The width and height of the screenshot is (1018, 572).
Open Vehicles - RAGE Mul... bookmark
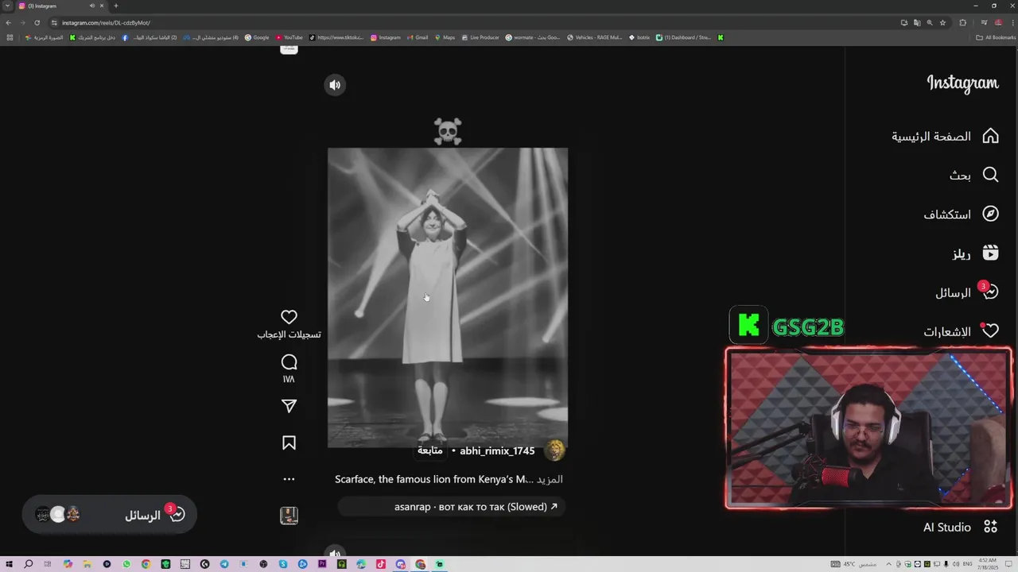pyautogui.click(x=594, y=37)
